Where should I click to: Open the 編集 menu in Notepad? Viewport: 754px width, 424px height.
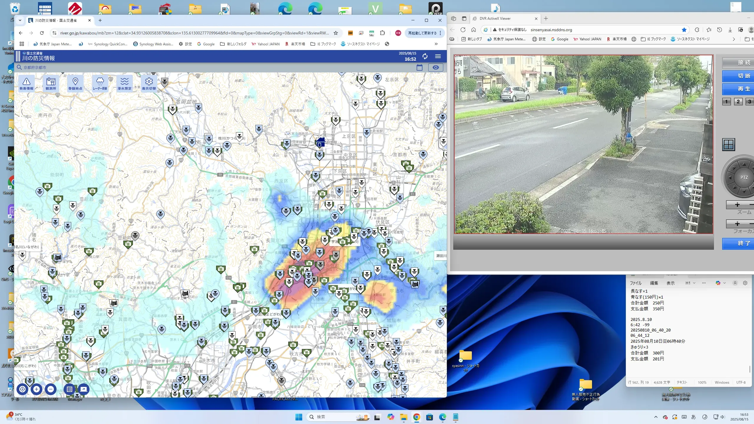point(654,283)
